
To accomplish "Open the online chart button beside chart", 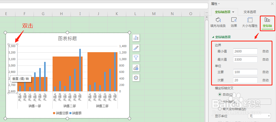I will click(136, 68).
